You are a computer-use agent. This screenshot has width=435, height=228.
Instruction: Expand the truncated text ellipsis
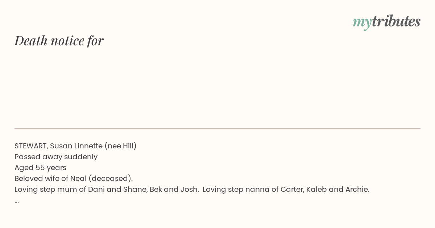(x=17, y=201)
